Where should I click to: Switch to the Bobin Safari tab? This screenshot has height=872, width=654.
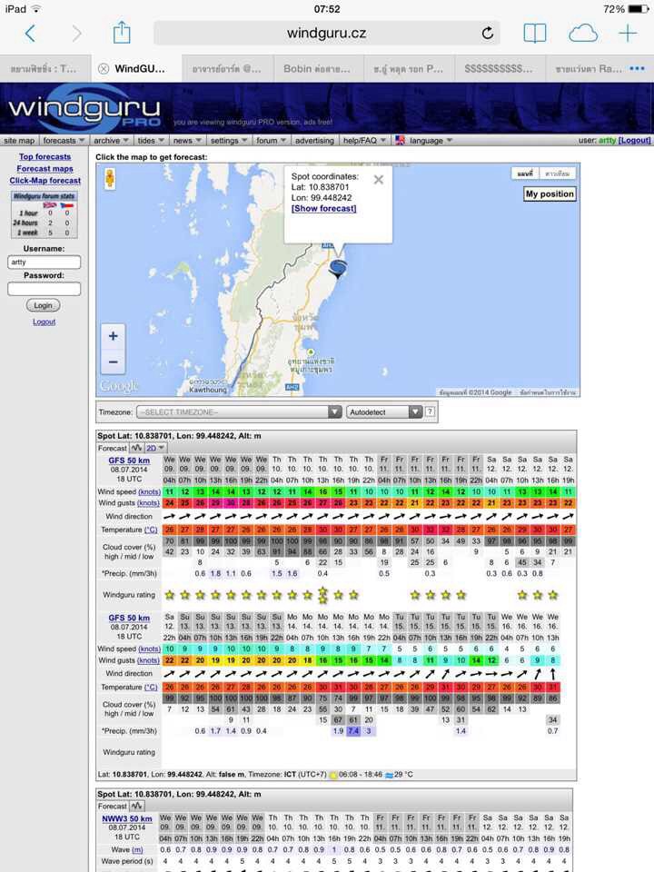coord(318,68)
